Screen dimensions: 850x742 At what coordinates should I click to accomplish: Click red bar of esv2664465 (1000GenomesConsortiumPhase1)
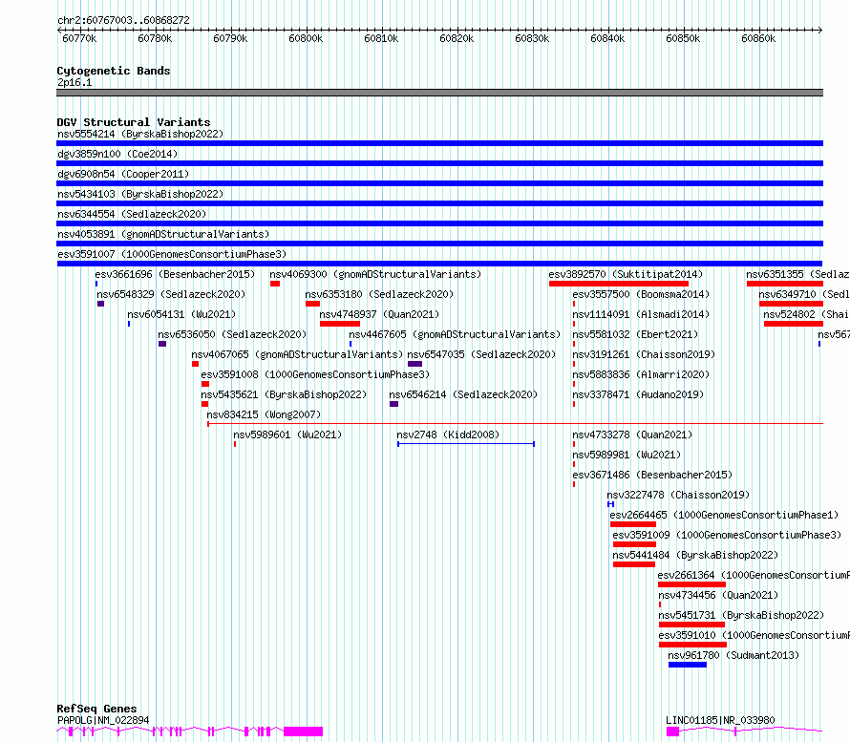pos(632,524)
